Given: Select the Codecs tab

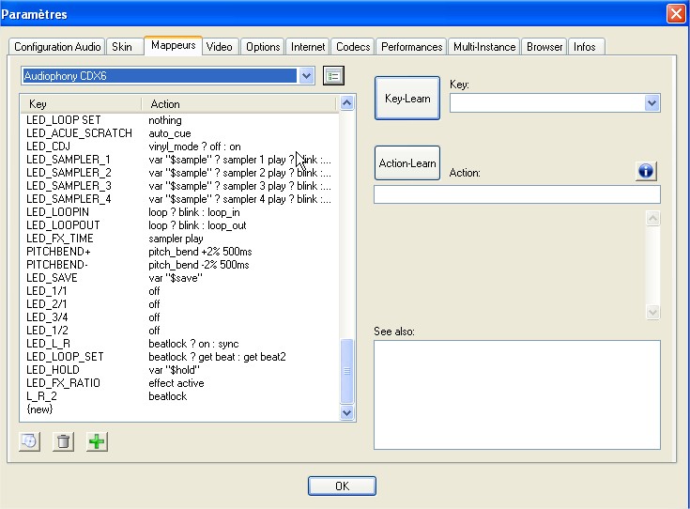Looking at the screenshot, I should (353, 47).
